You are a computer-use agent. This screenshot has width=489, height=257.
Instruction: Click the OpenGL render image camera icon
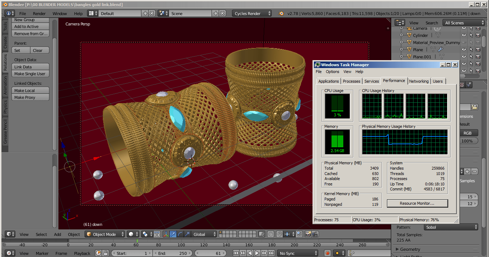click(308, 234)
